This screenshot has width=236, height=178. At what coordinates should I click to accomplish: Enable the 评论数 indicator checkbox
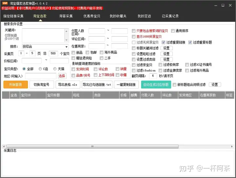pyautogui.click(x=96, y=69)
